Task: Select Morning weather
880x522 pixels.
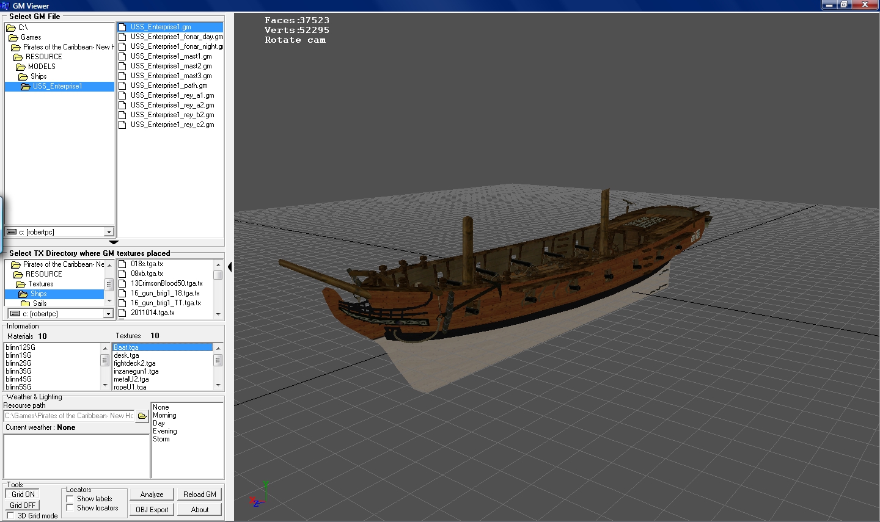Action: point(164,415)
